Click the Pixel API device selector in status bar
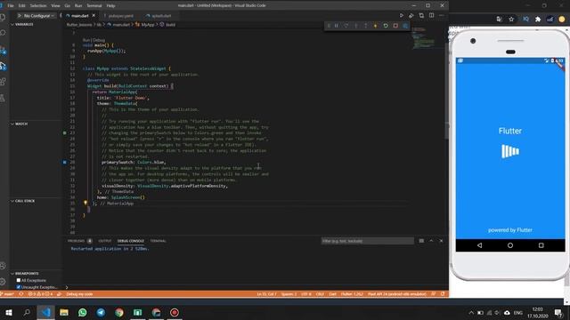This screenshot has width=570, height=320. 396,294
